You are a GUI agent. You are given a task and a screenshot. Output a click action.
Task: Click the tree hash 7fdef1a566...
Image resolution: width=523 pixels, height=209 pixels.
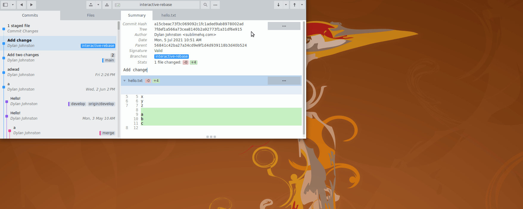[x=198, y=29]
